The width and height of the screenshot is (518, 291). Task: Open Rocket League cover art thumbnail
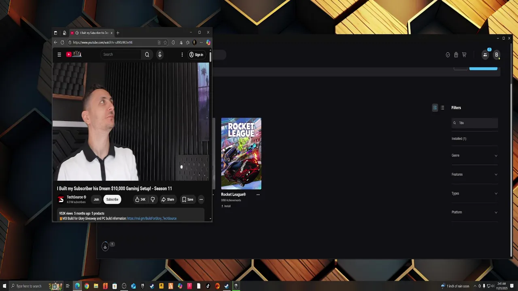tap(241, 154)
